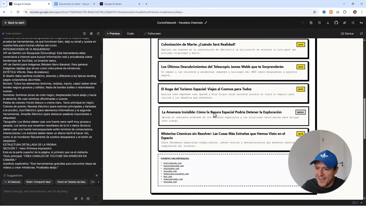366x206 pixels.
Task: Click the deploy rocket icon in the top bar
Action: (345, 23)
